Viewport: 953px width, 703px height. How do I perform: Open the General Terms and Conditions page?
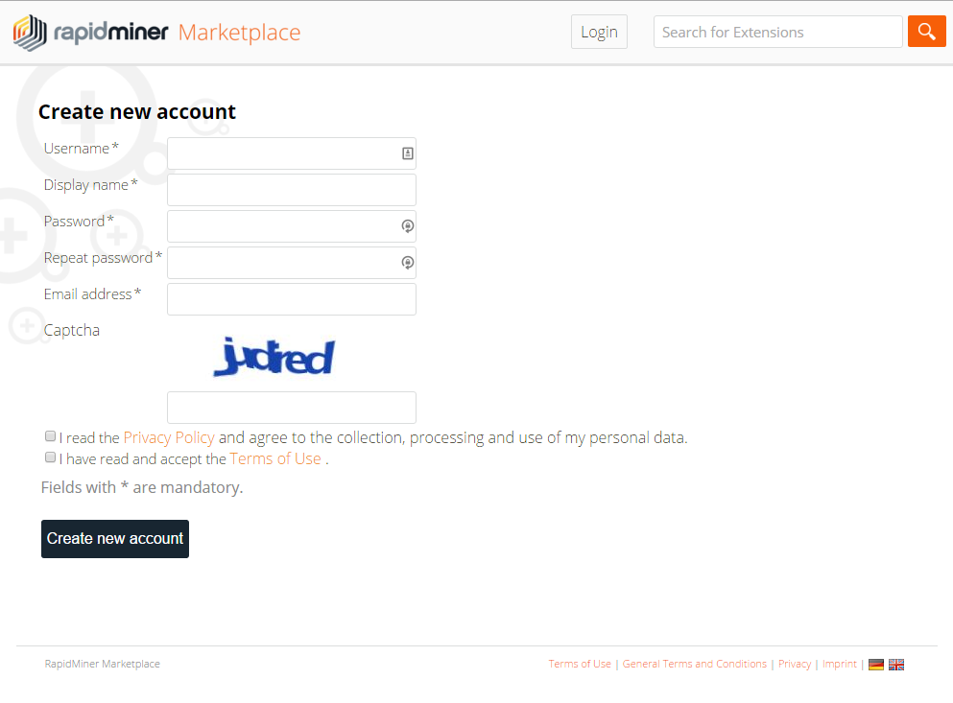tap(694, 663)
